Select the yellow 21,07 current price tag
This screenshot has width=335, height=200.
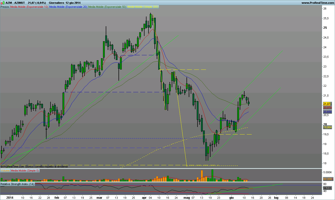(x=327, y=103)
